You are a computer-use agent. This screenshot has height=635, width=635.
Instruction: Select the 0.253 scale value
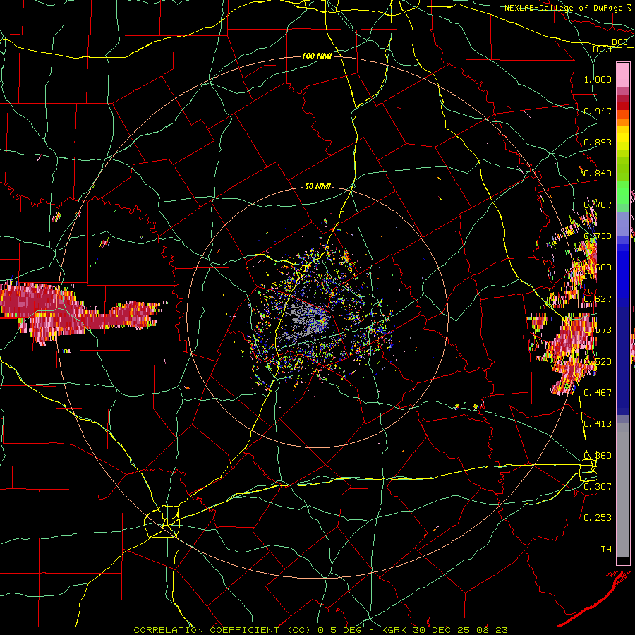pos(598,518)
